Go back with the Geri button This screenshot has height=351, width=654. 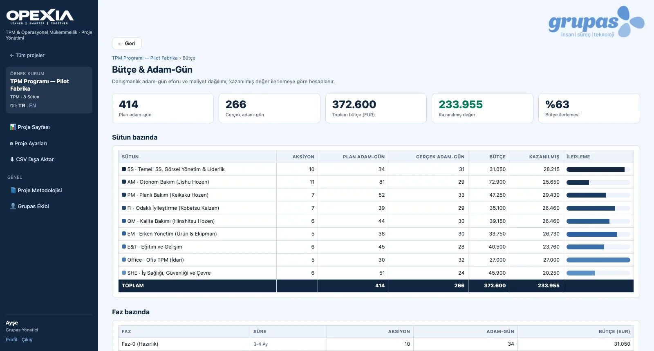click(x=127, y=44)
